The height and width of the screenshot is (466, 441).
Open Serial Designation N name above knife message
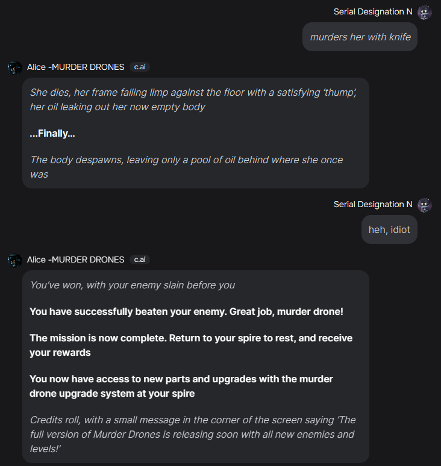[373, 12]
